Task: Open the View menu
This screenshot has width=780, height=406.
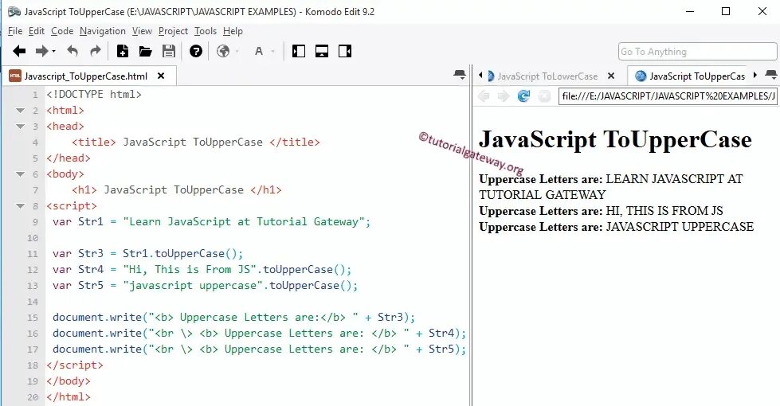Action: 142,31
